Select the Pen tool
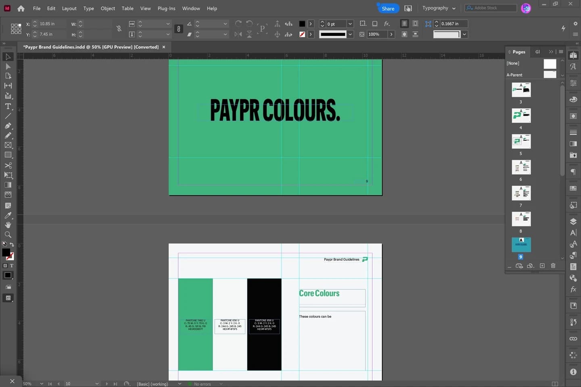The width and height of the screenshot is (581, 387). tap(8, 126)
